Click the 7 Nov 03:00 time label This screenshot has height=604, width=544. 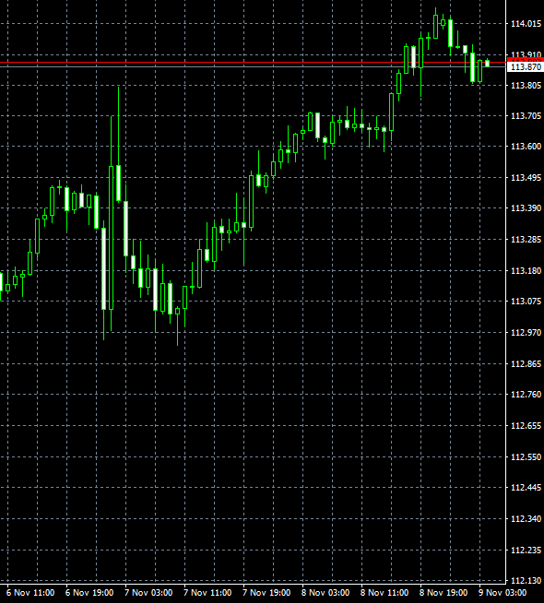pyautogui.click(x=148, y=593)
